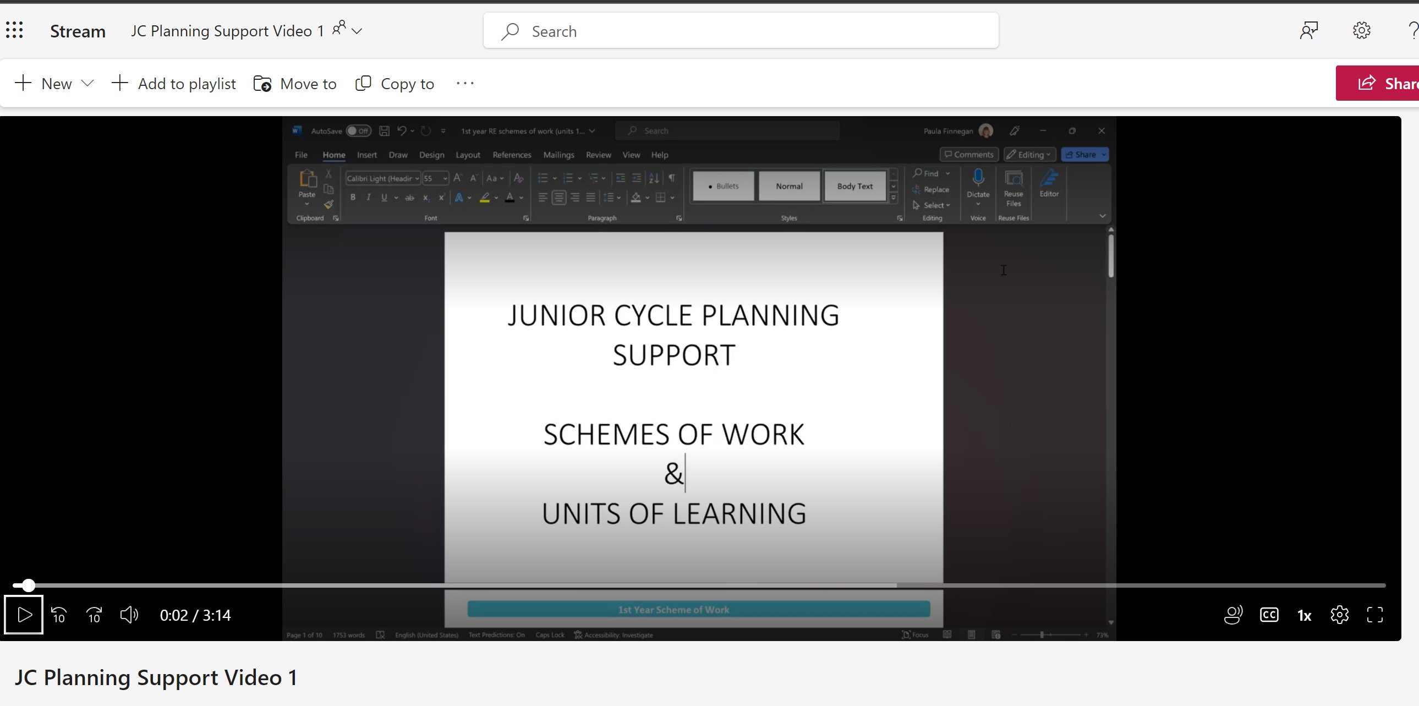1419x706 pixels.
Task: Enter fullscreen video mode
Action: click(x=1375, y=615)
